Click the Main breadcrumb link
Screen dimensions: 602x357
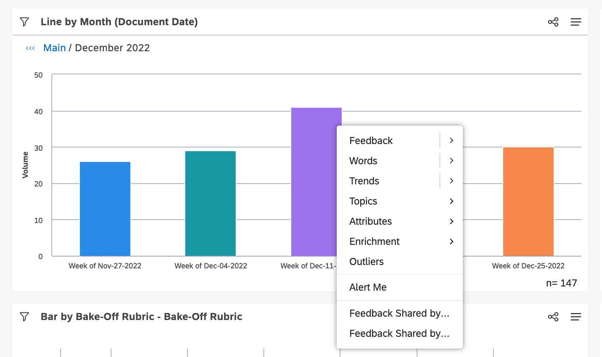pyautogui.click(x=55, y=47)
